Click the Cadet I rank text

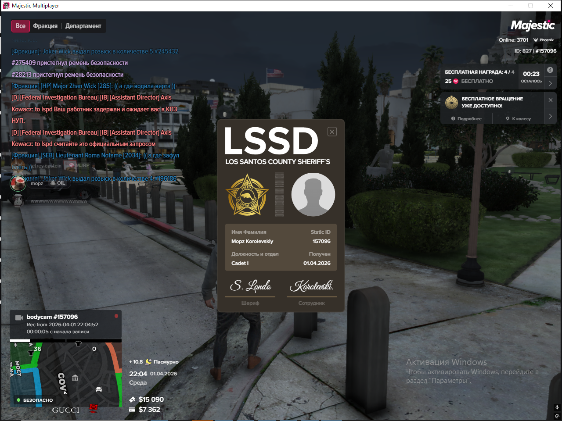(x=240, y=263)
